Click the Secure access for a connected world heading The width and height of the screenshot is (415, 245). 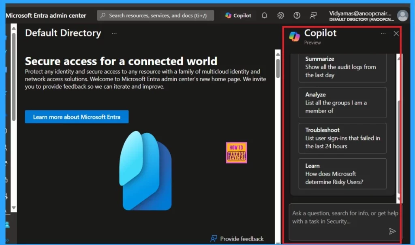[x=121, y=61]
